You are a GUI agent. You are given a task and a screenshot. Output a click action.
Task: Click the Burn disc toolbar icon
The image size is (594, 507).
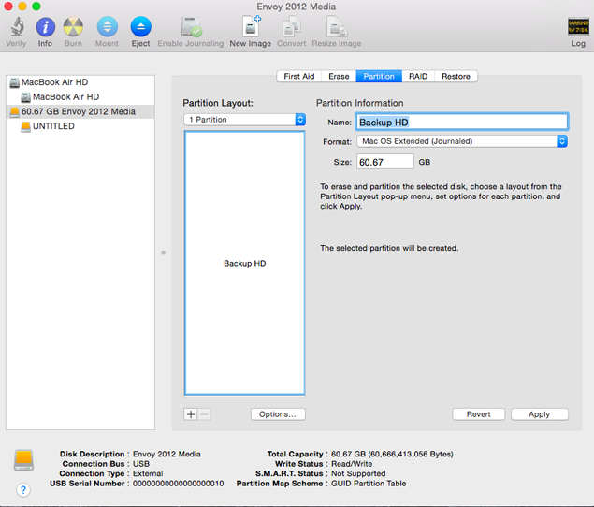[x=73, y=27]
